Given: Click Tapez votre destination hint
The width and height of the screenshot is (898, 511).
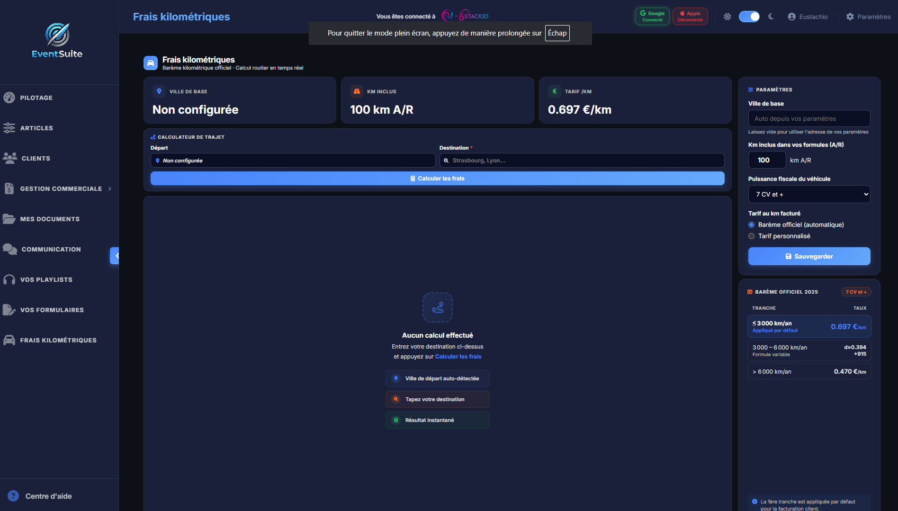Looking at the screenshot, I should (x=437, y=399).
